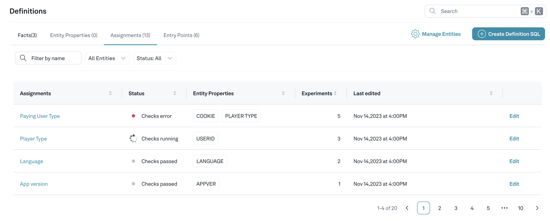
Task: Expand hidden pages via pagination ellipsis
Action: pos(504,208)
